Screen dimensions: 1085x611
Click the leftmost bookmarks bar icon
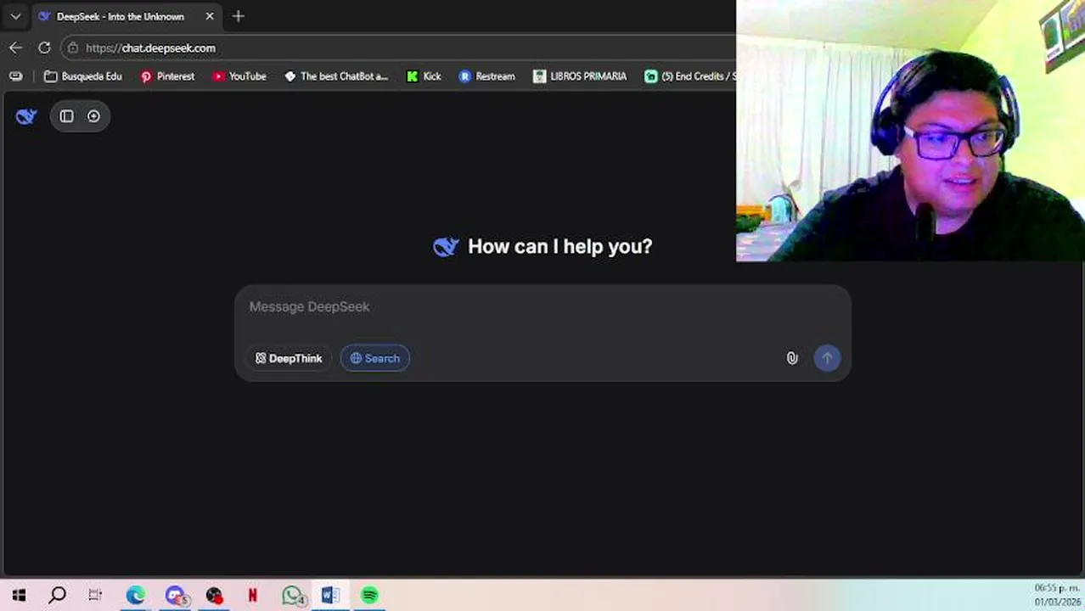pyautogui.click(x=15, y=76)
